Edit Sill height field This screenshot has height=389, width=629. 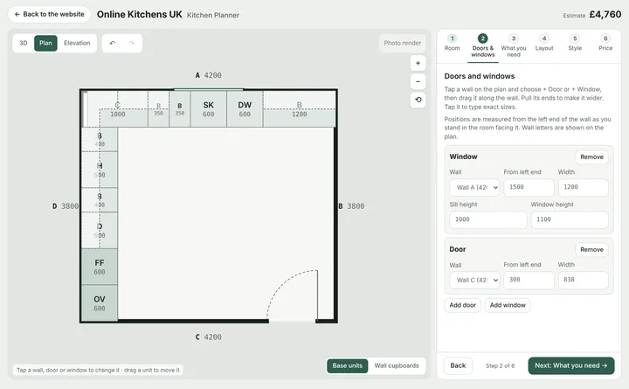pos(487,220)
